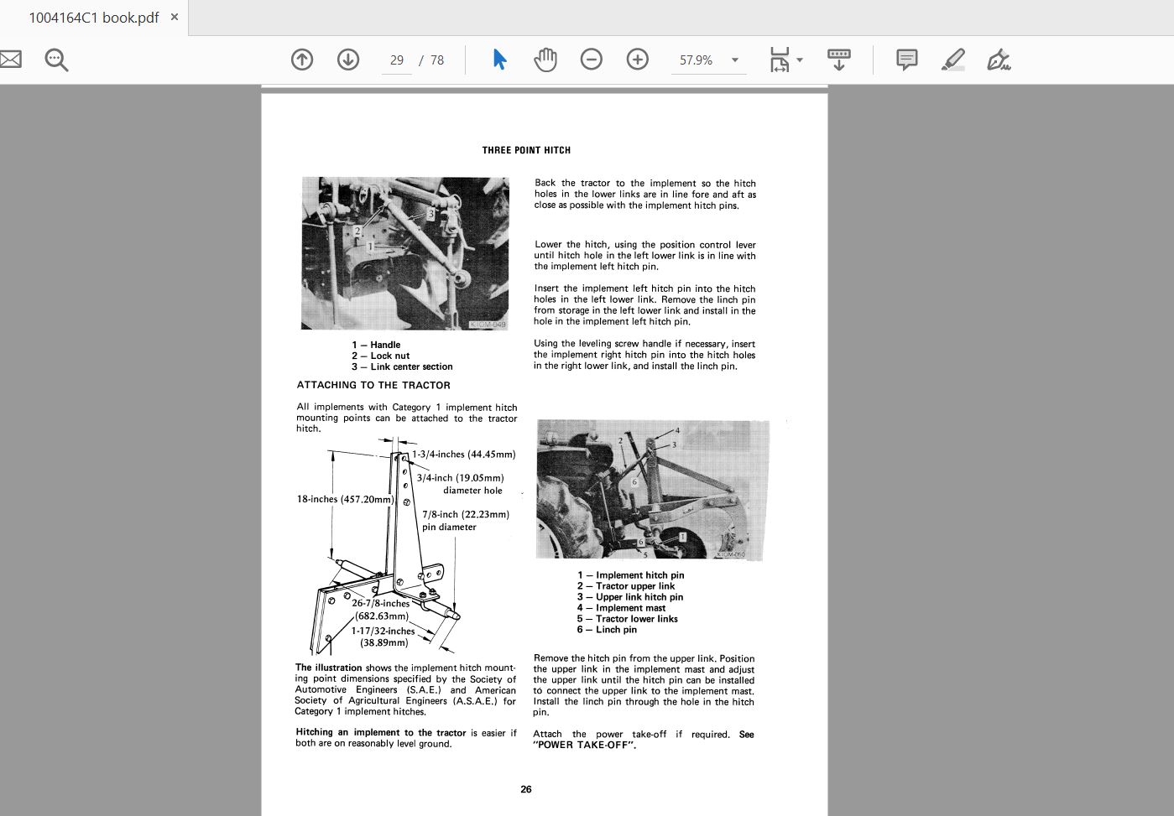
Task: Open the Comment tool
Action: tap(906, 60)
